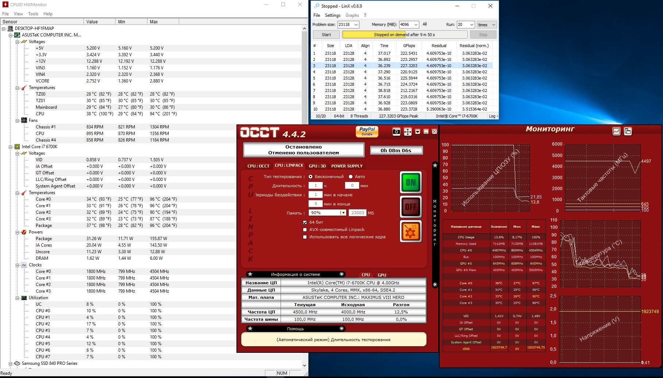663x378 pixels.
Task: Click the HWMonitor Sensor column header
Action: [42, 22]
